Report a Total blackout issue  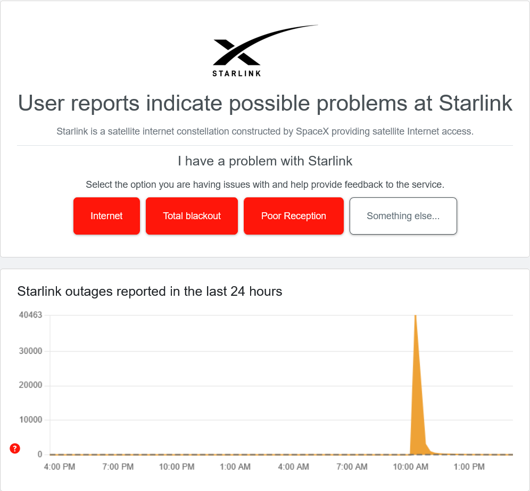tap(192, 216)
